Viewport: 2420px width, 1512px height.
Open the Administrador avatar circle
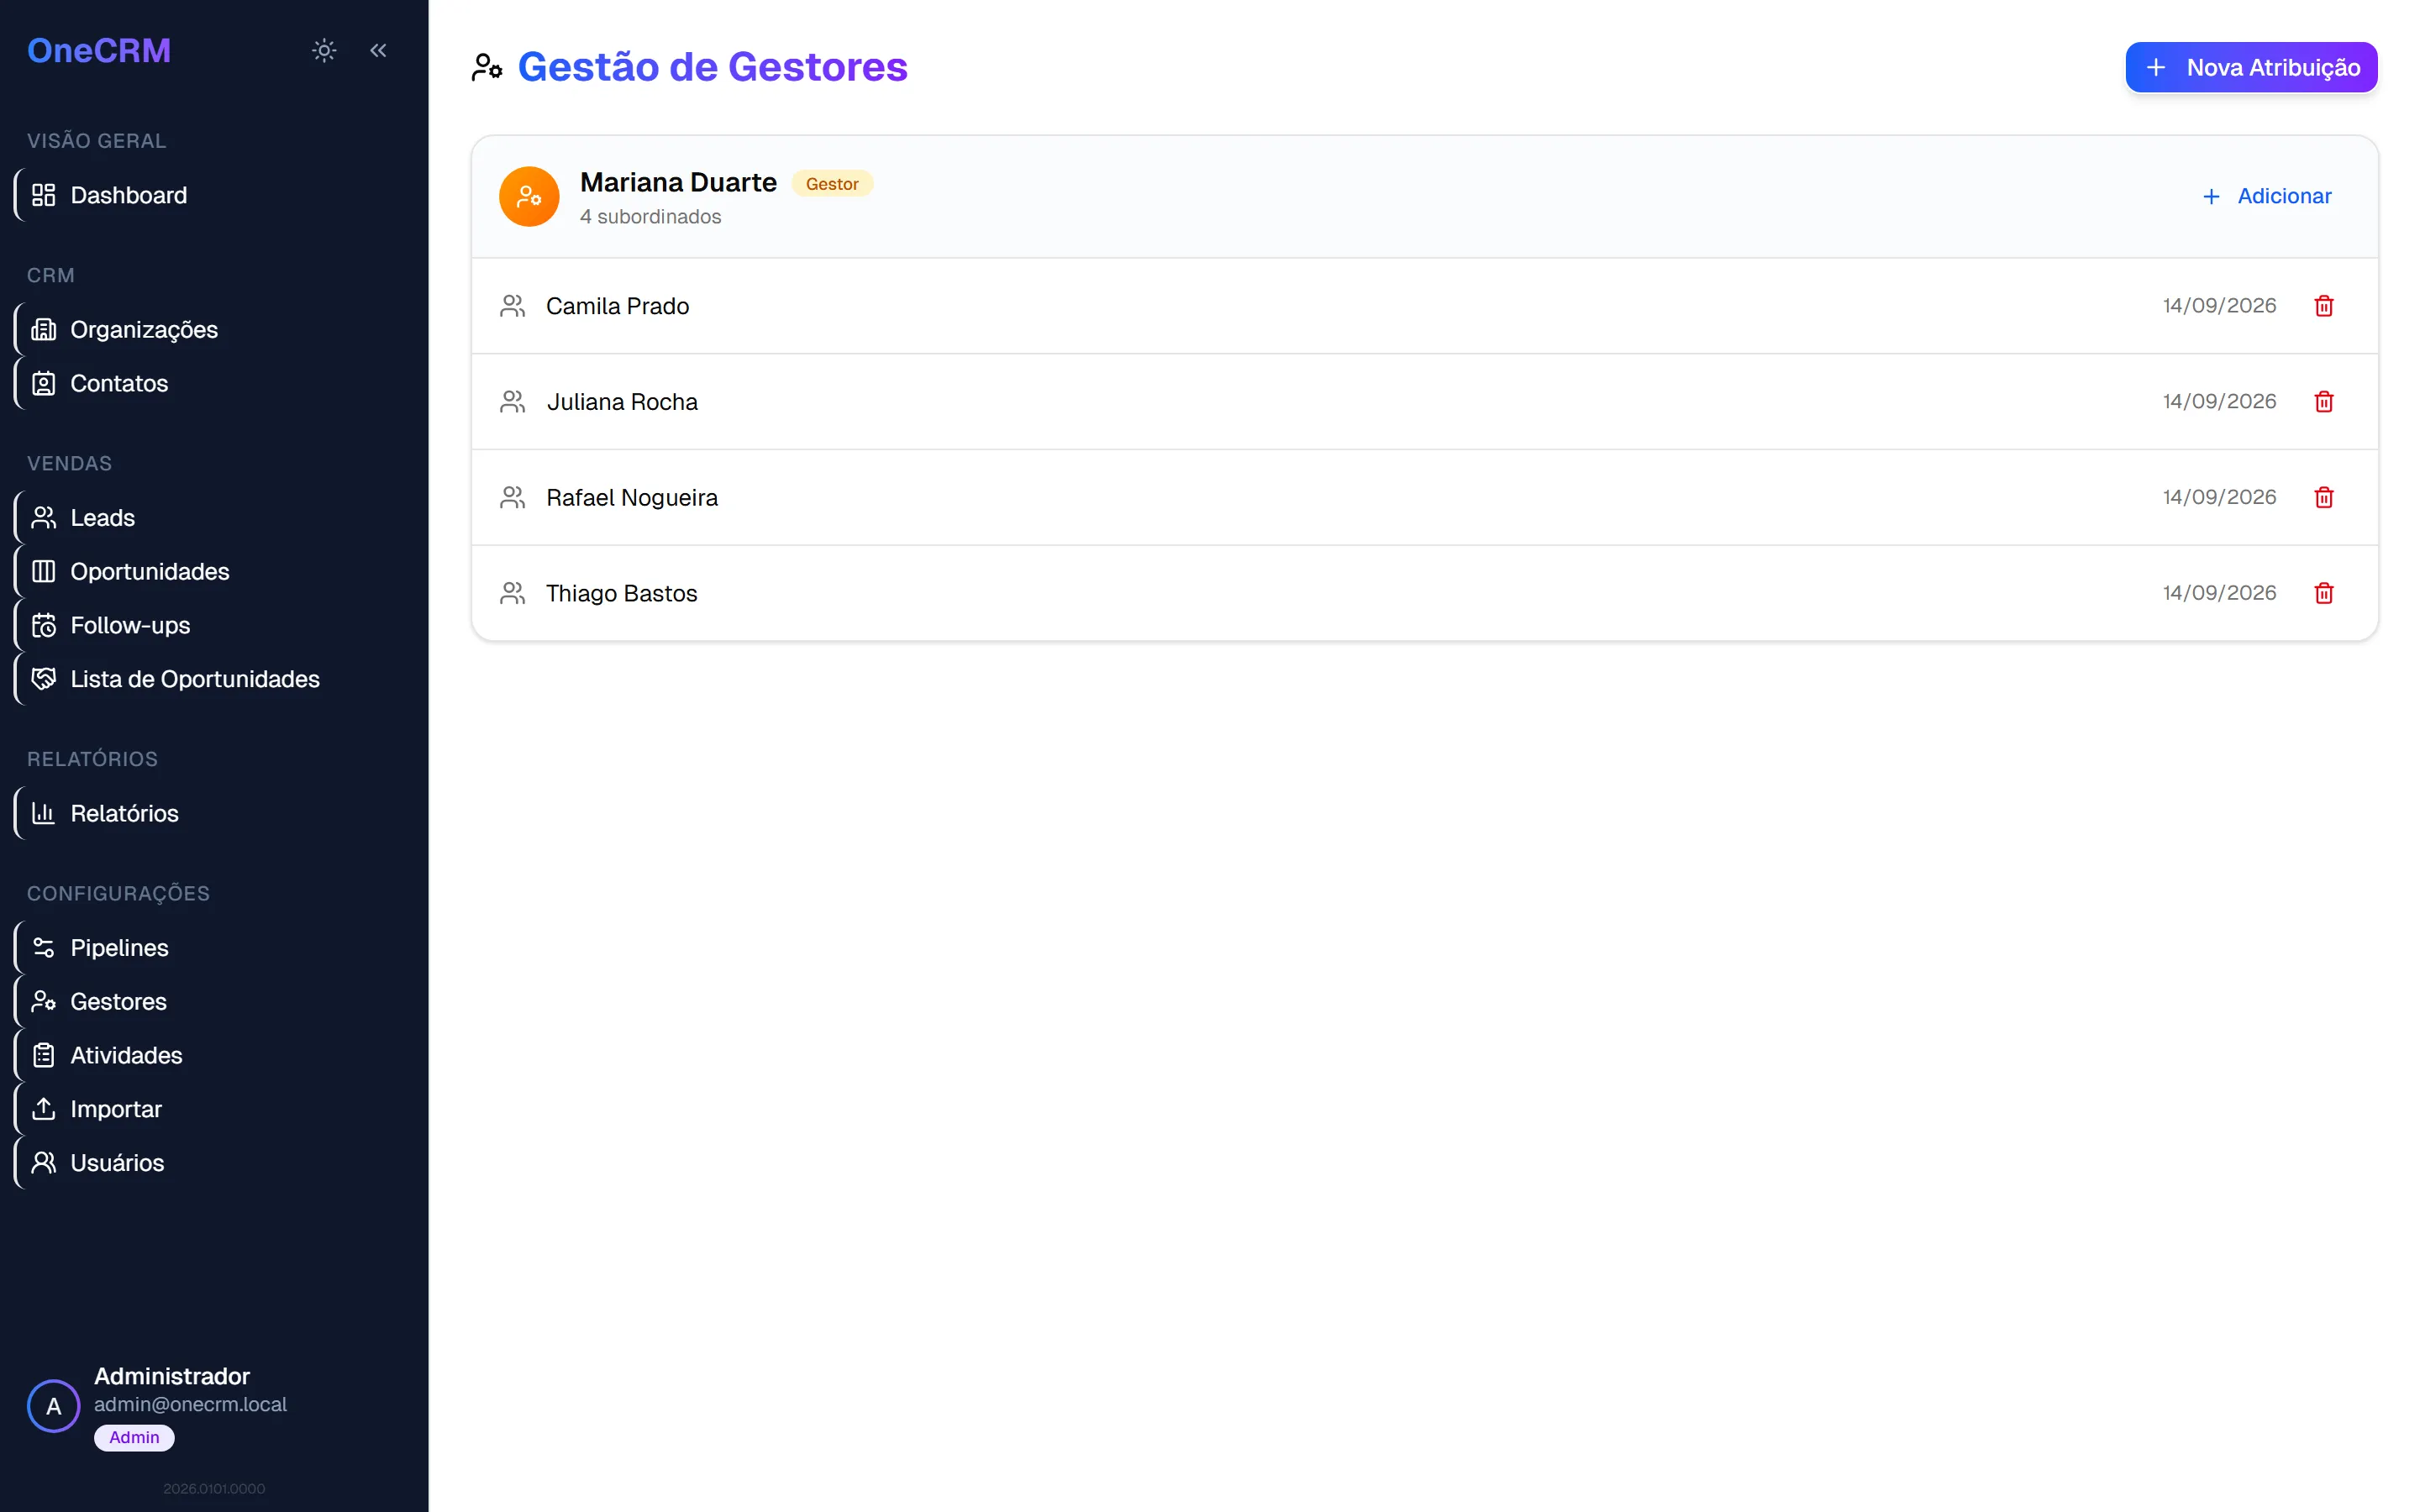tap(53, 1406)
